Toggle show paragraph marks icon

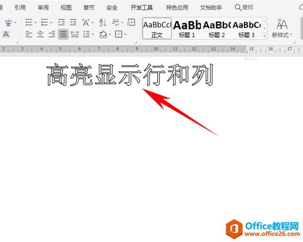tap(116, 22)
